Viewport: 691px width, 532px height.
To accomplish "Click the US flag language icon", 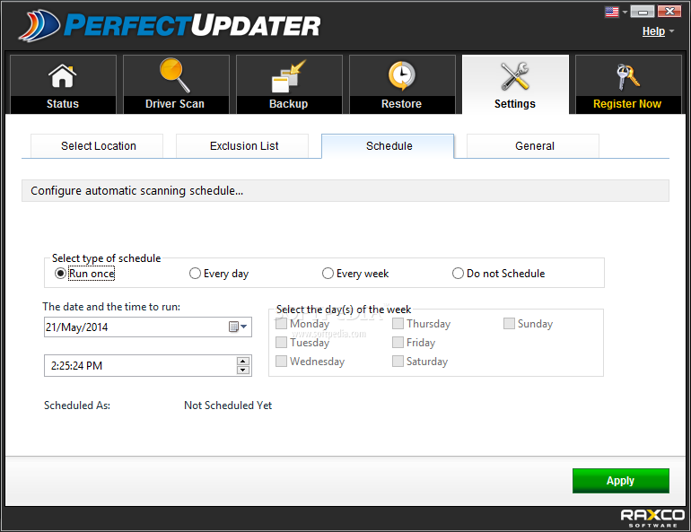I will [x=612, y=12].
